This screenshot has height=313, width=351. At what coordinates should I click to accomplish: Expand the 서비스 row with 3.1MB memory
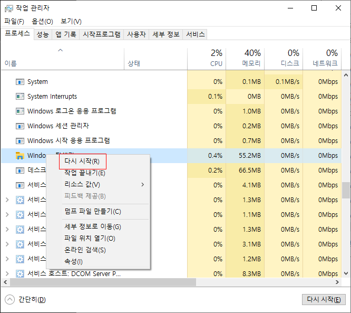coord(7,244)
